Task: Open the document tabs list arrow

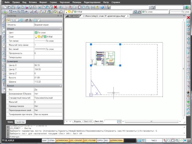Action: [184, 16]
